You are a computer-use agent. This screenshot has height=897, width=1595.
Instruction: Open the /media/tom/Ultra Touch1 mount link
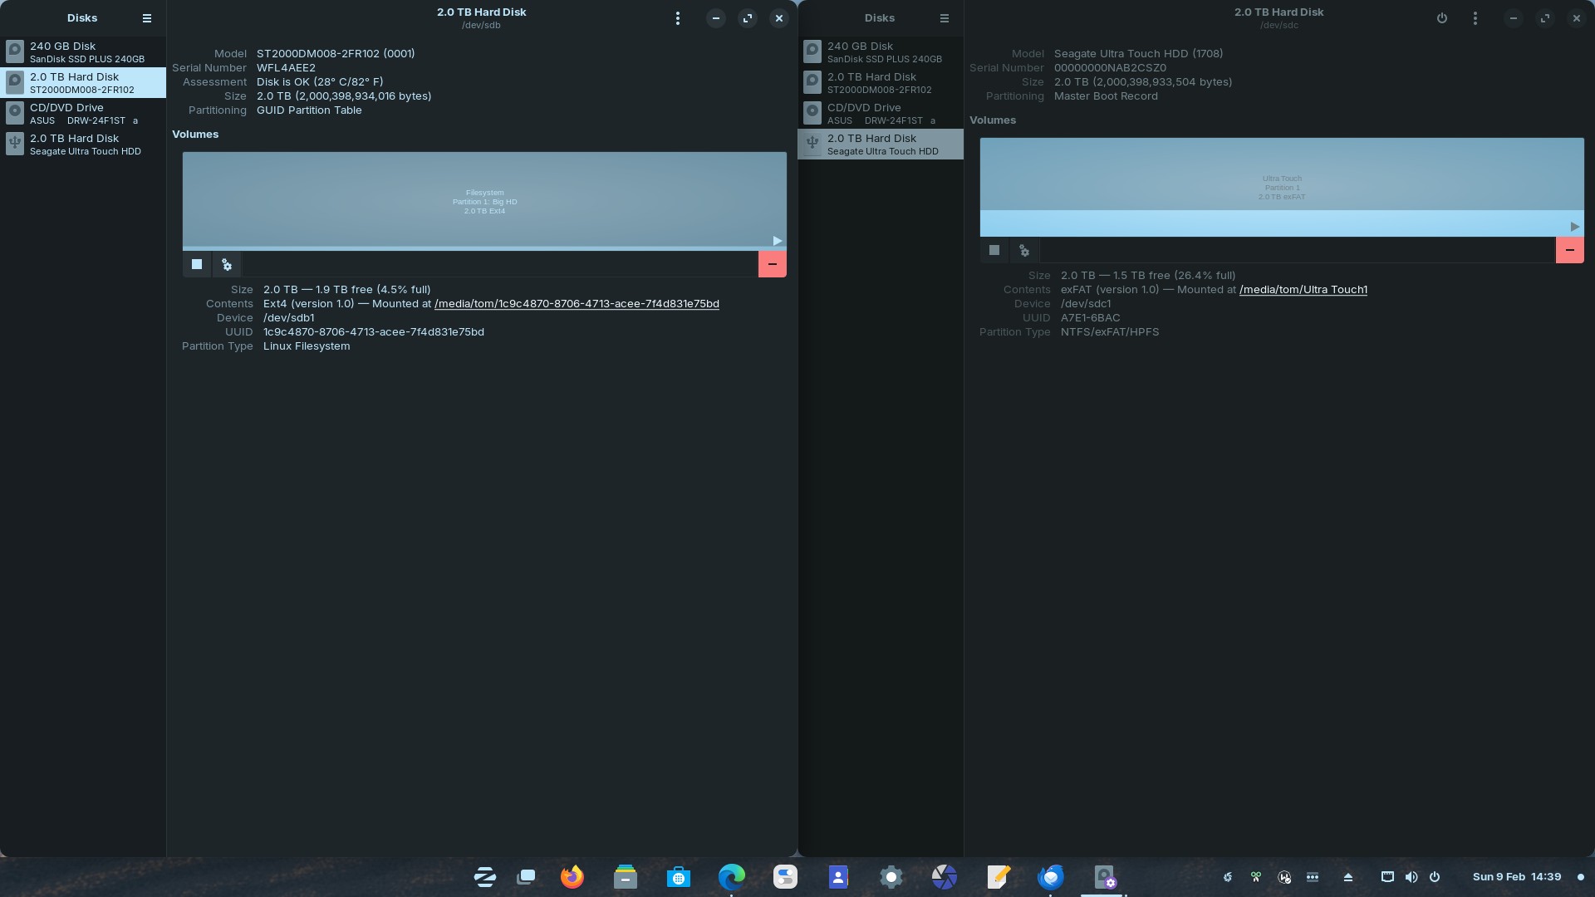(x=1303, y=290)
